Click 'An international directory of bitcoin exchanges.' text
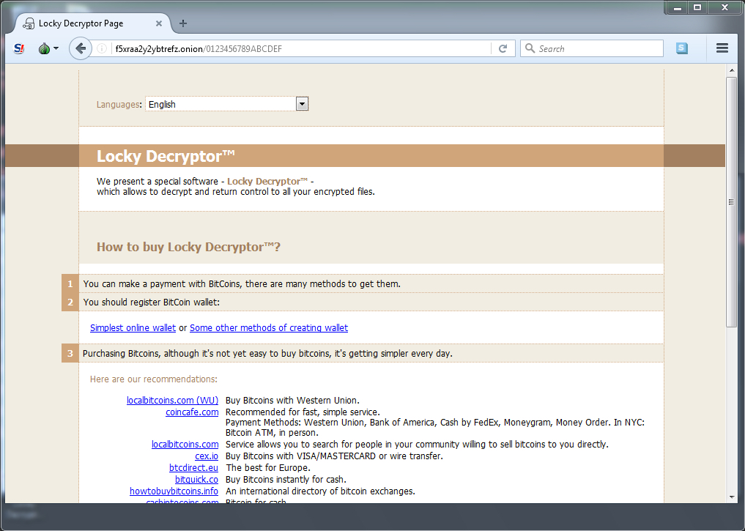 coord(320,491)
